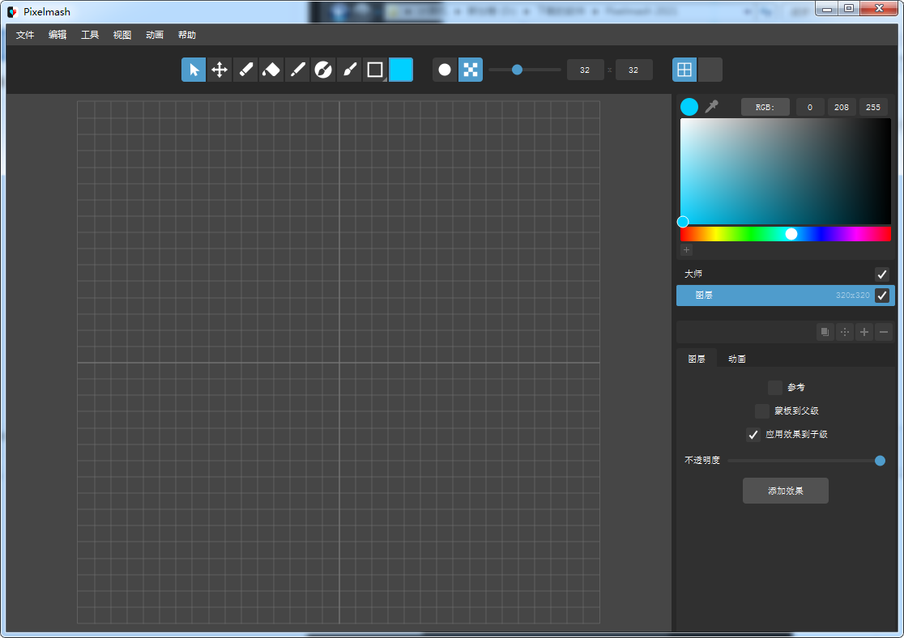Select the Paint Bucket fill tool

271,70
